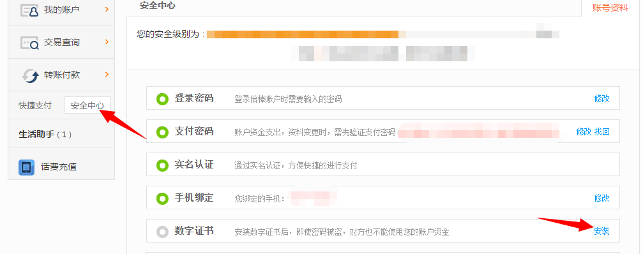
Task: Click the orange security level progress bar
Action: (303, 34)
